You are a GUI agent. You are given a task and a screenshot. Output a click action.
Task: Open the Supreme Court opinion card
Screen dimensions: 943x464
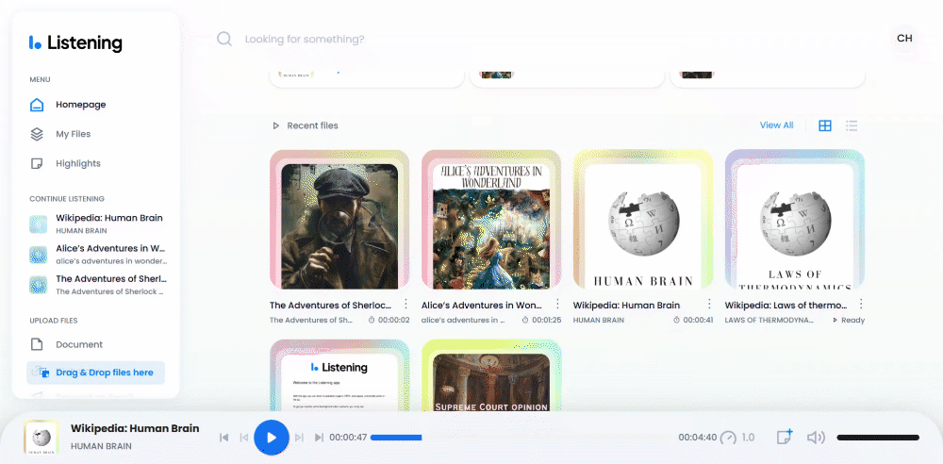pos(491,375)
